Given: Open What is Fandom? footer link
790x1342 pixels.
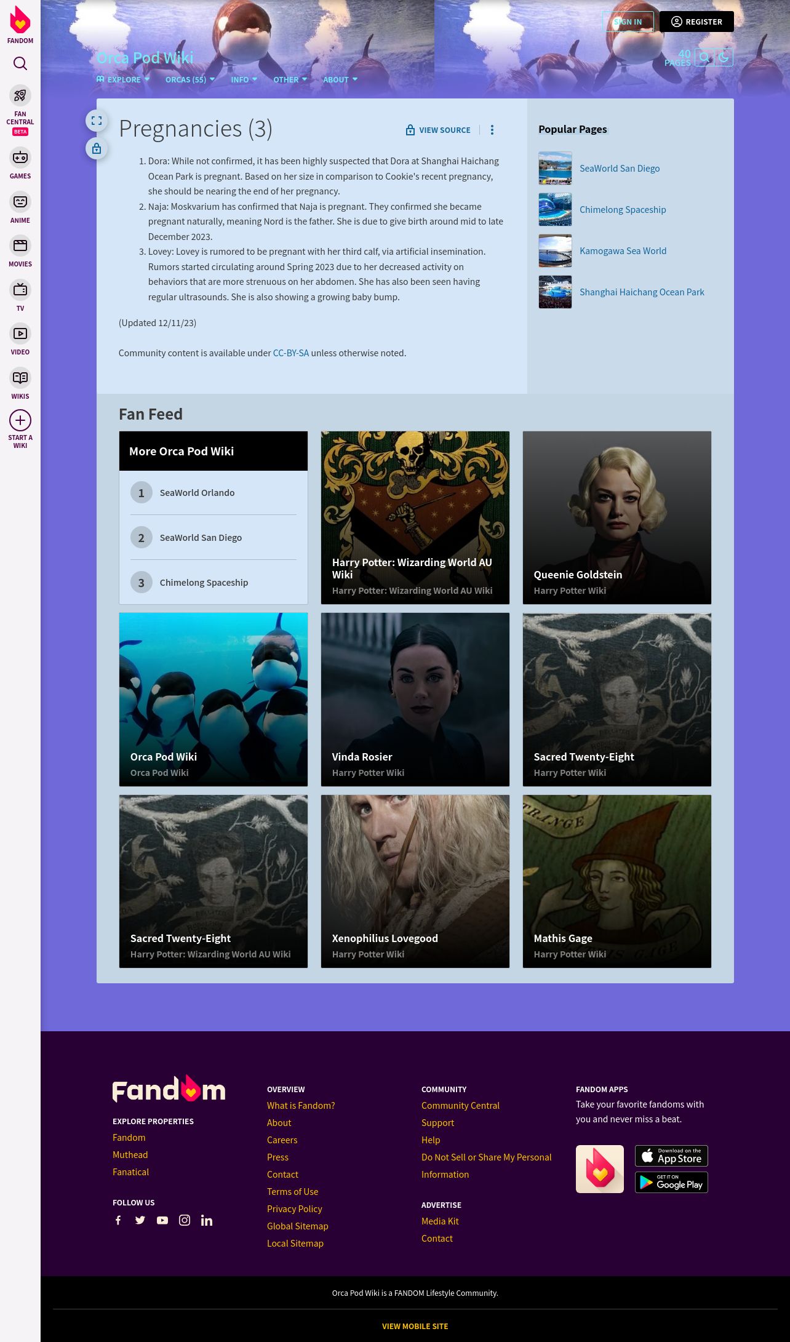Looking at the screenshot, I should 301,1106.
